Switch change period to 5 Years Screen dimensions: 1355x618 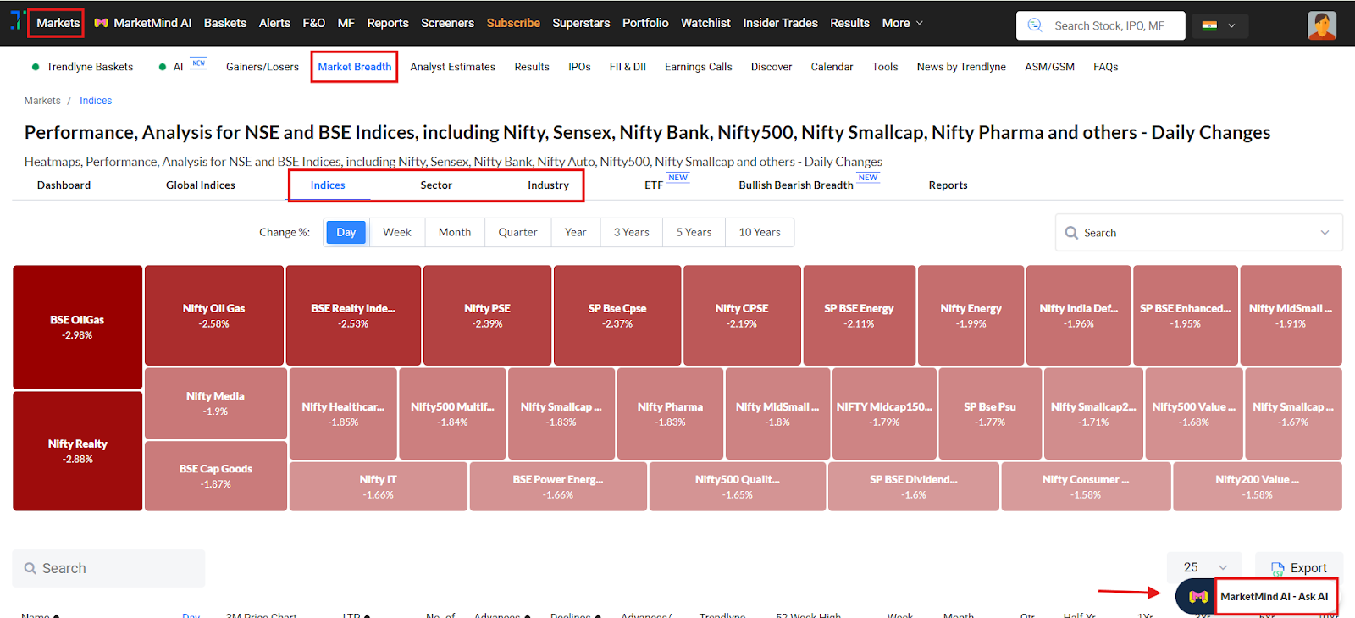694,232
